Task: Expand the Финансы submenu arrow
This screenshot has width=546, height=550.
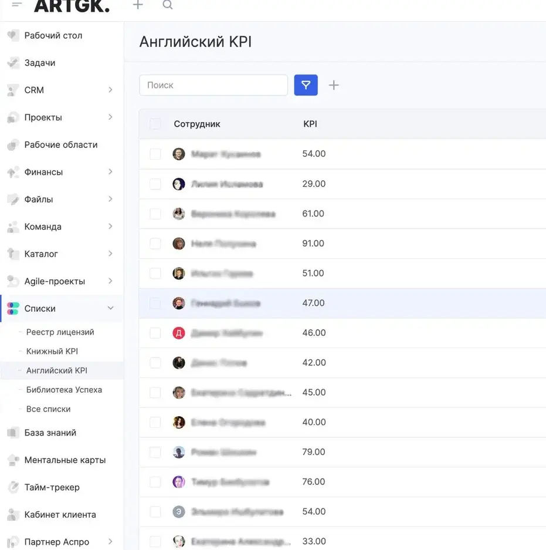Action: click(110, 172)
